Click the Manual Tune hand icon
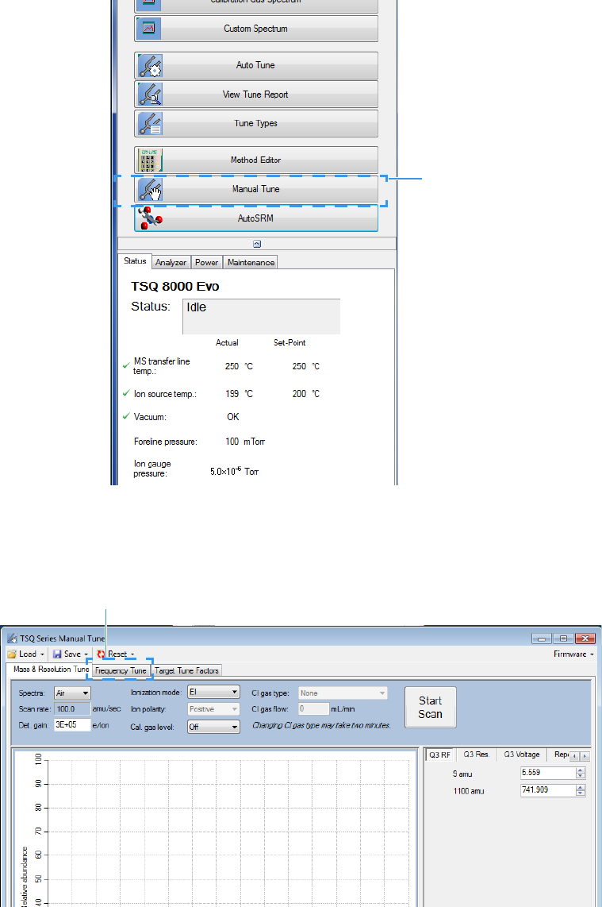Screen dimensions: 602x907 point(150,190)
